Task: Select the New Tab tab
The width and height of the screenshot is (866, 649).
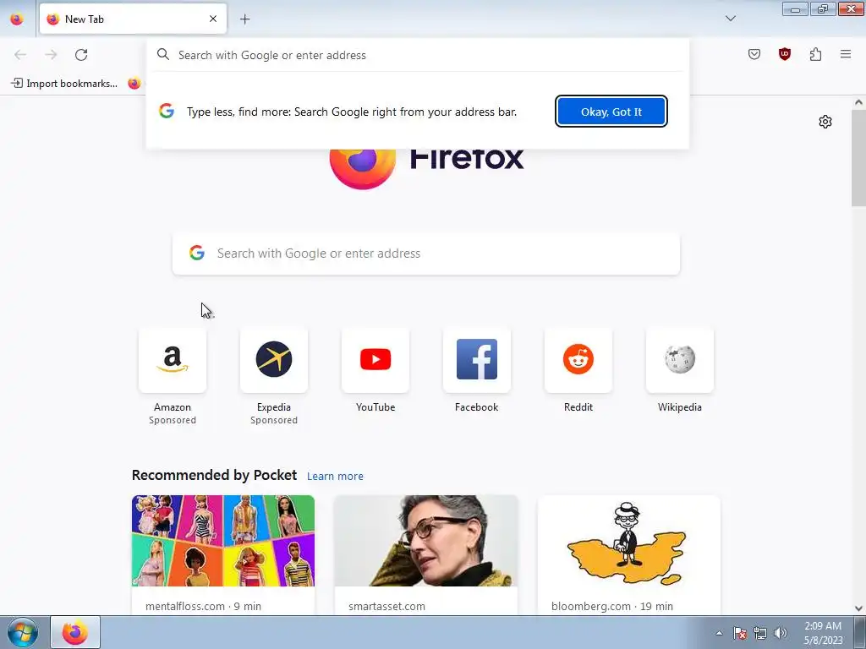Action: [x=133, y=19]
